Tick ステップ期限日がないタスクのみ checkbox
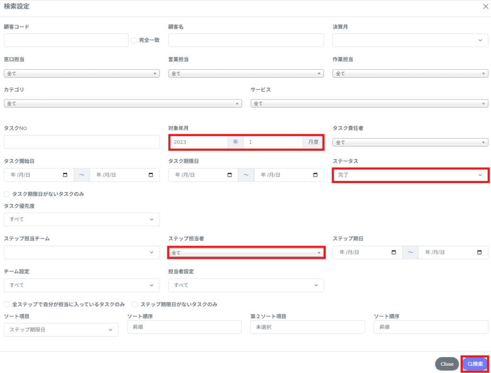 [135, 304]
